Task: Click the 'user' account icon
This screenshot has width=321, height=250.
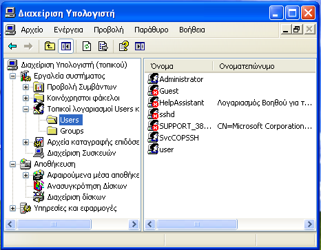Action: [x=153, y=149]
